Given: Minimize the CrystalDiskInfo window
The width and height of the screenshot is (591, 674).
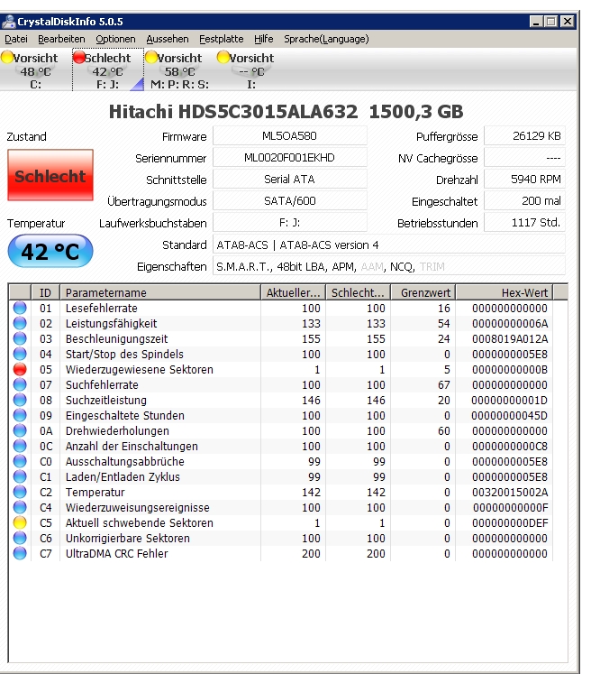Looking at the screenshot, I should (536, 22).
